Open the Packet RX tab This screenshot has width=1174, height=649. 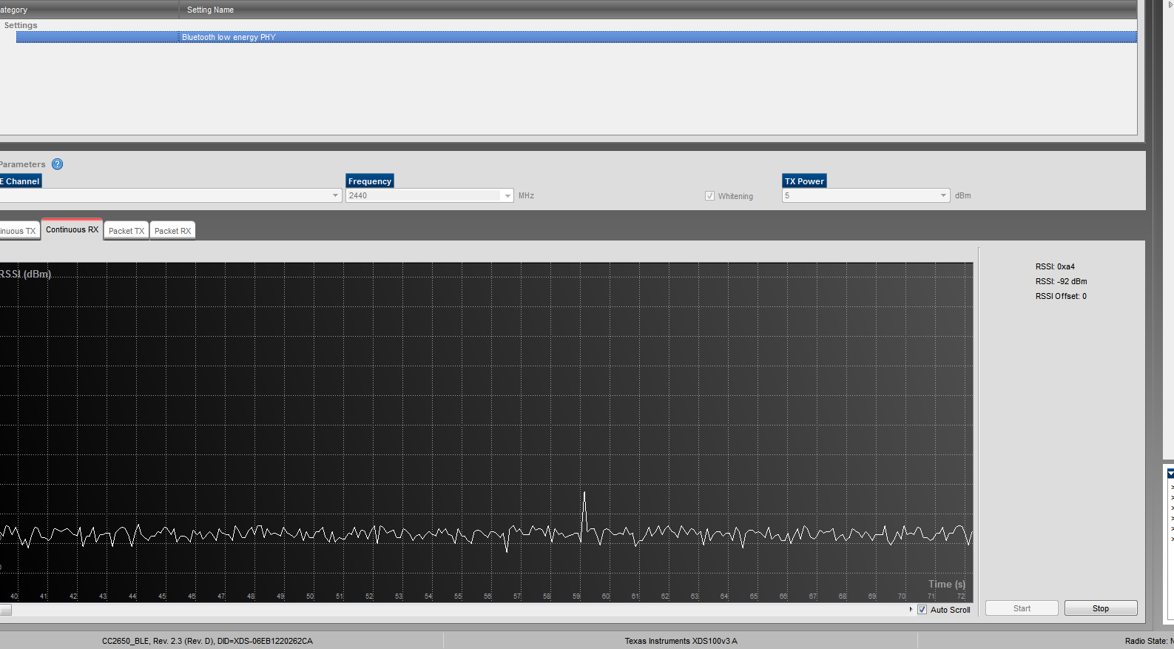[172, 231]
